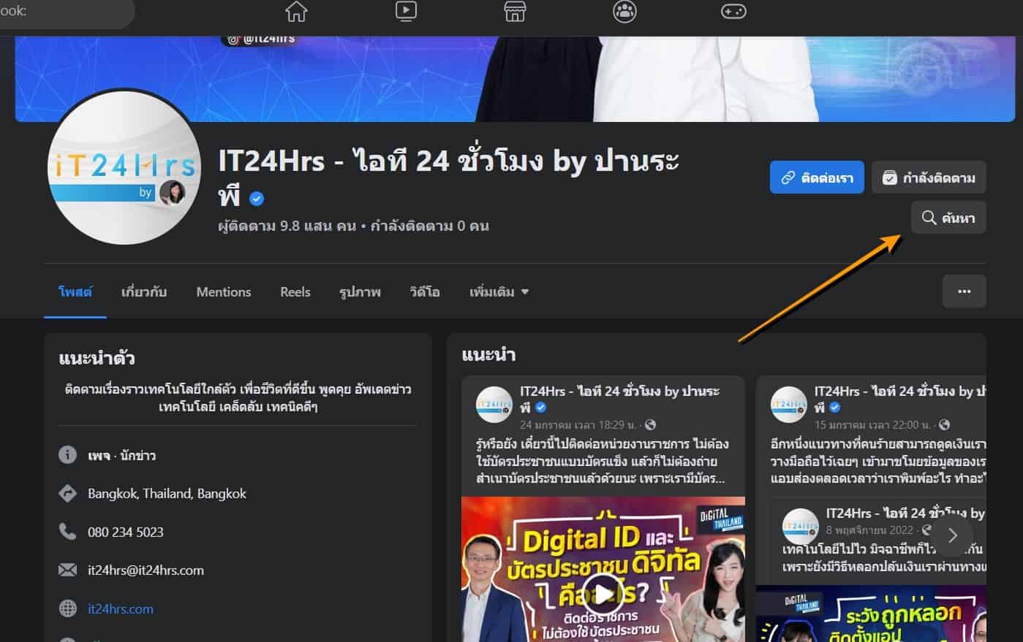Play the Digital ID featured video

603,593
